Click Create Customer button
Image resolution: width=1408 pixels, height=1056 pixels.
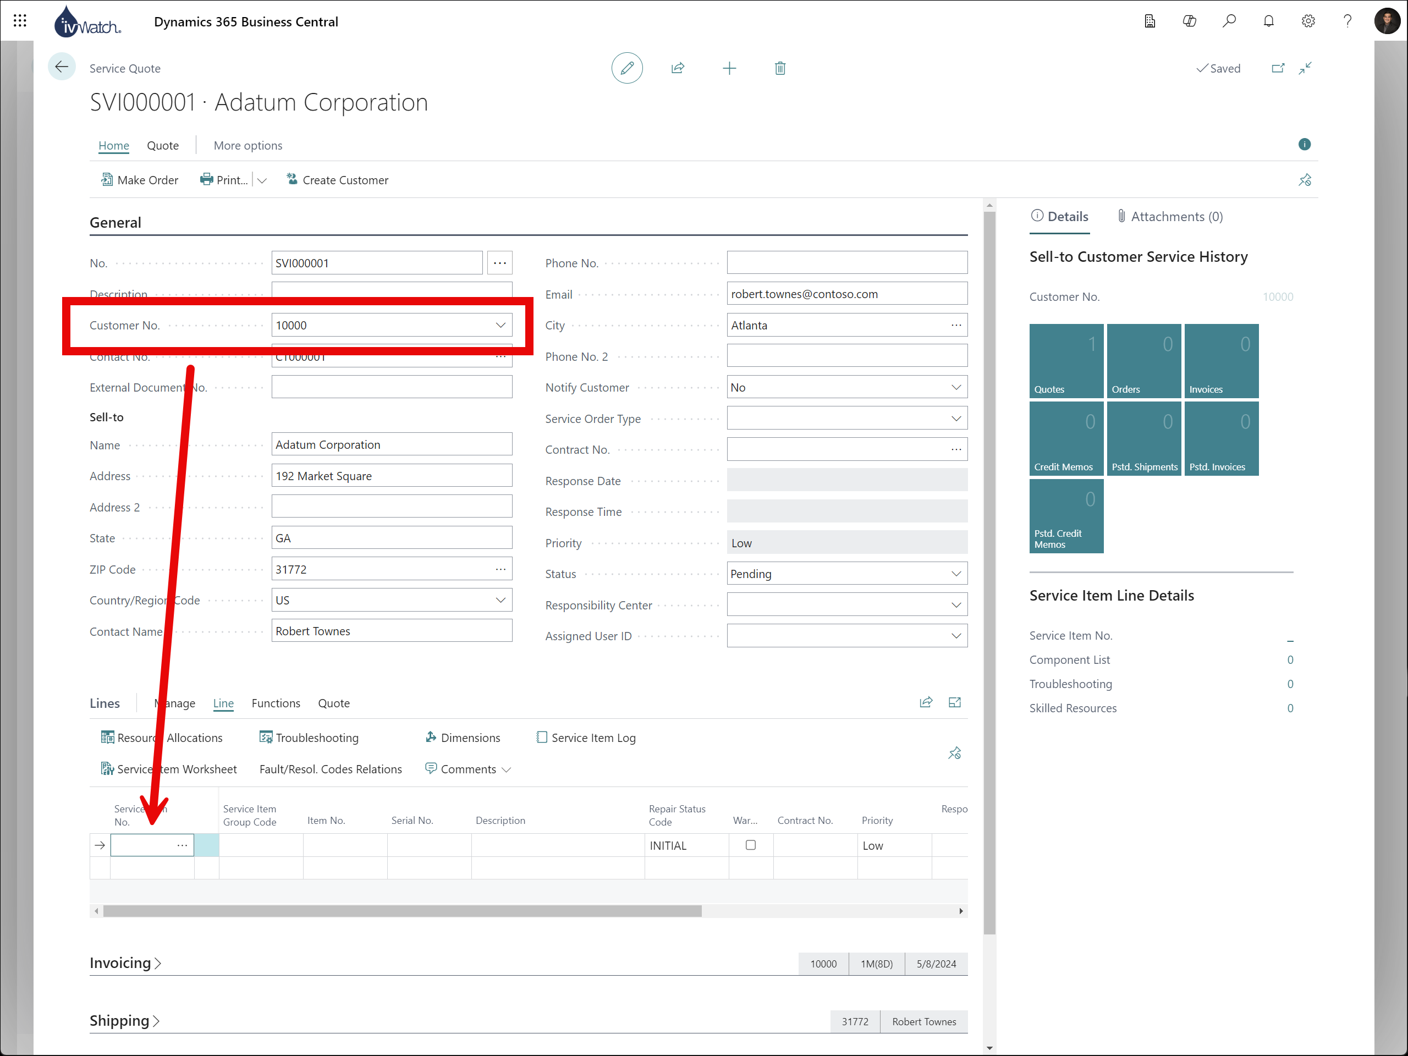click(x=337, y=180)
